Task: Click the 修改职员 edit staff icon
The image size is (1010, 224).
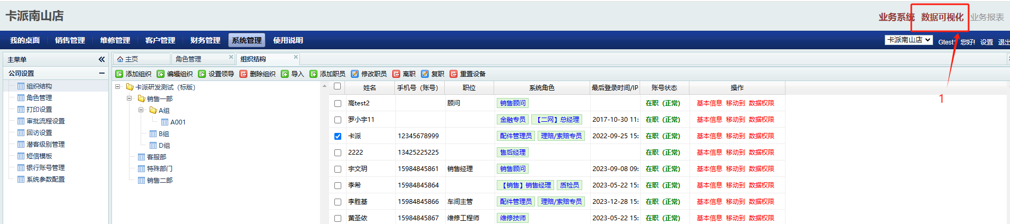Action: tap(355, 74)
